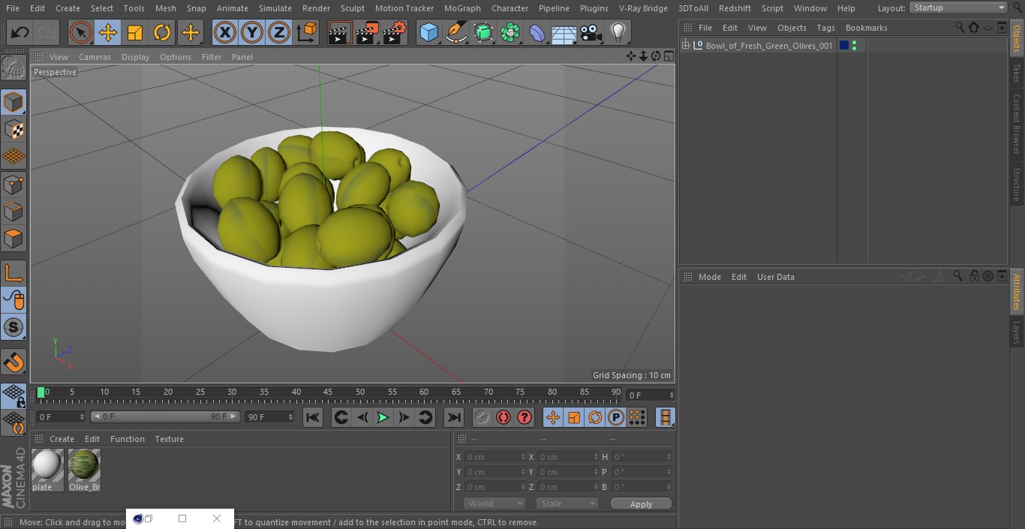Render the active view
Screen dimensions: 1025x529
[x=340, y=32]
